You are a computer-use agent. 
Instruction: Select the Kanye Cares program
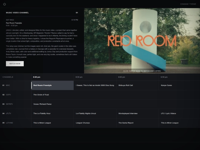[179, 85]
